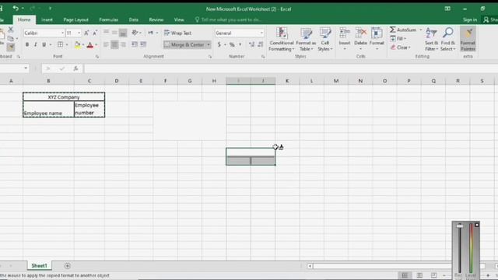This screenshot has width=498, height=280.
Task: Click the red Font Color swatch
Action: tap(90, 45)
